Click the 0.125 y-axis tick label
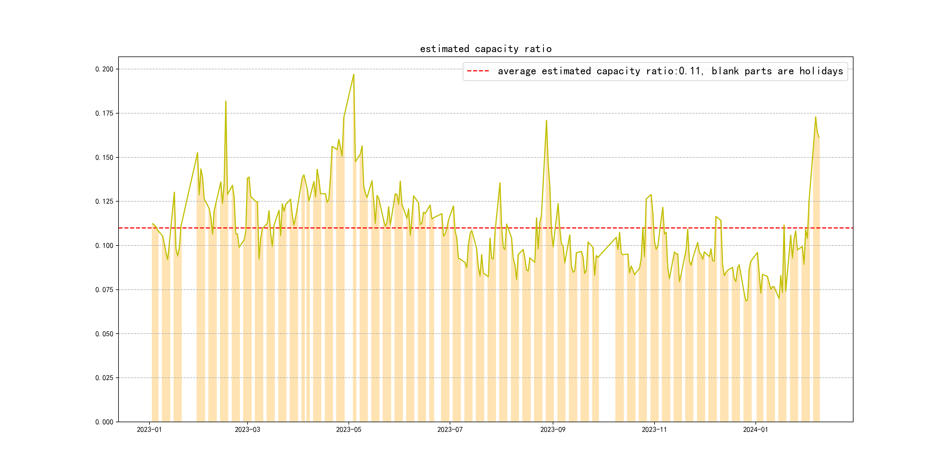 (x=104, y=201)
